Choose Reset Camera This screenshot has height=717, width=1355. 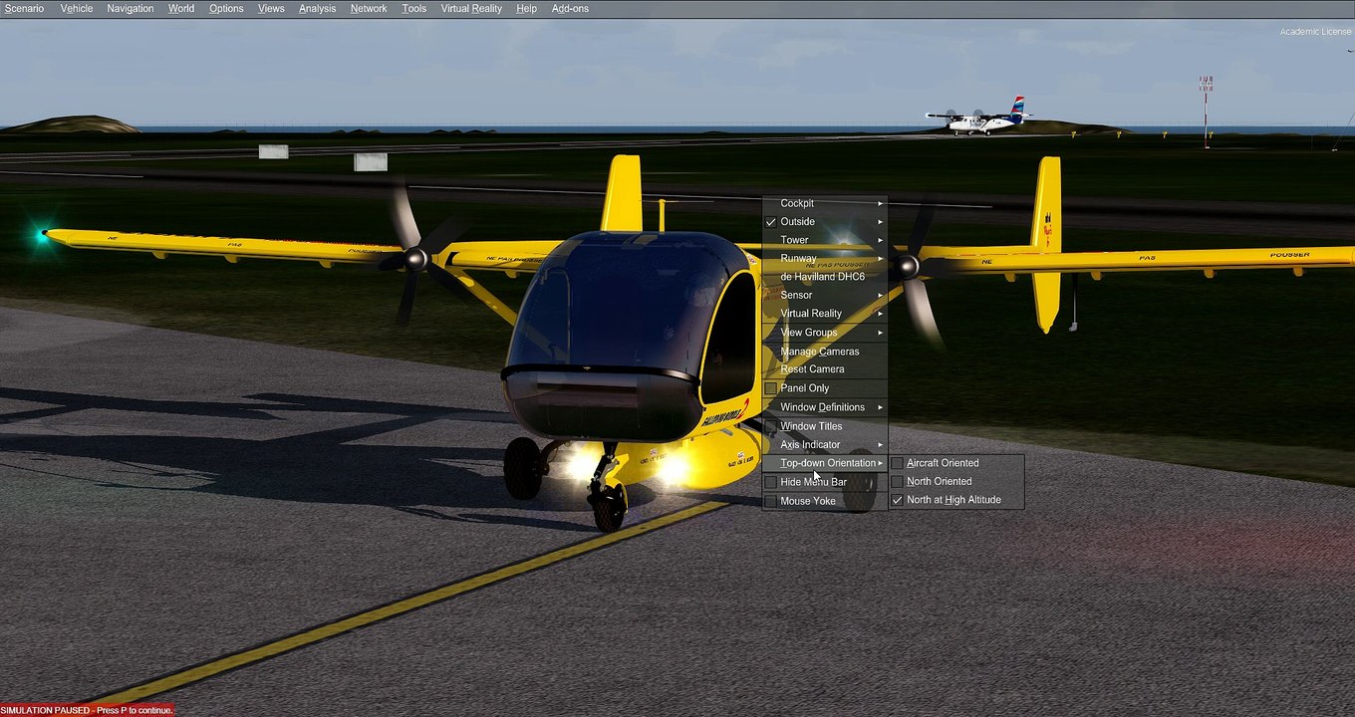coord(825,369)
